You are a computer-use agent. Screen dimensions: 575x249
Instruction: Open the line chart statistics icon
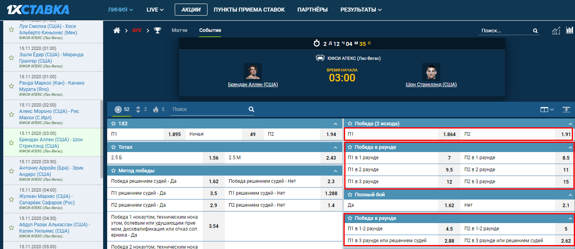click(556, 31)
